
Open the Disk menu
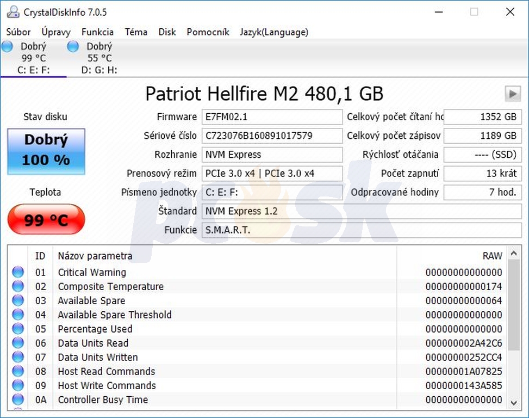point(167,32)
